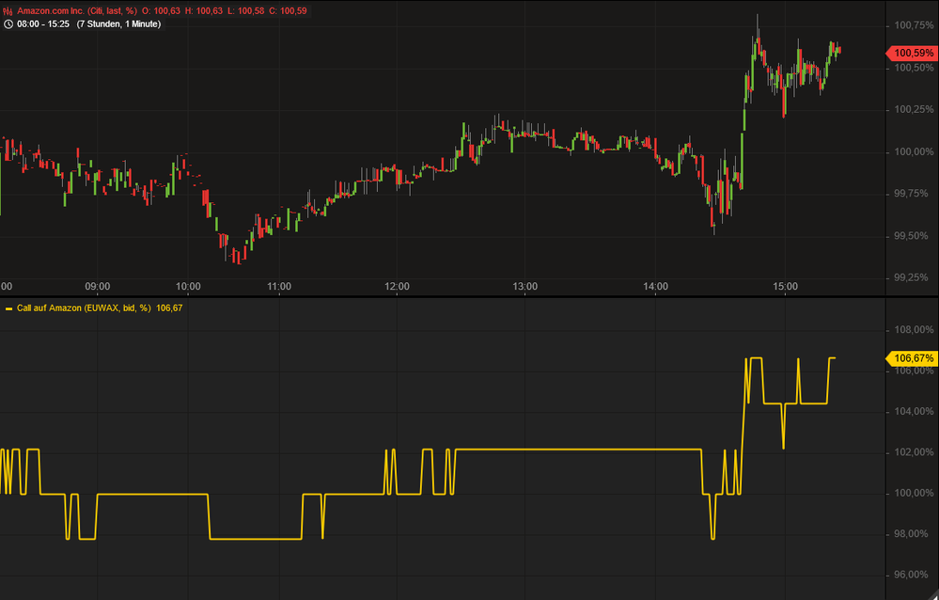Click the 15:00 time axis label

coord(785,286)
